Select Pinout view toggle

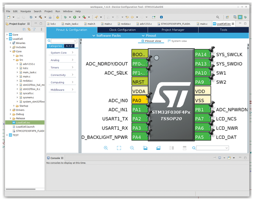click(x=151, y=41)
